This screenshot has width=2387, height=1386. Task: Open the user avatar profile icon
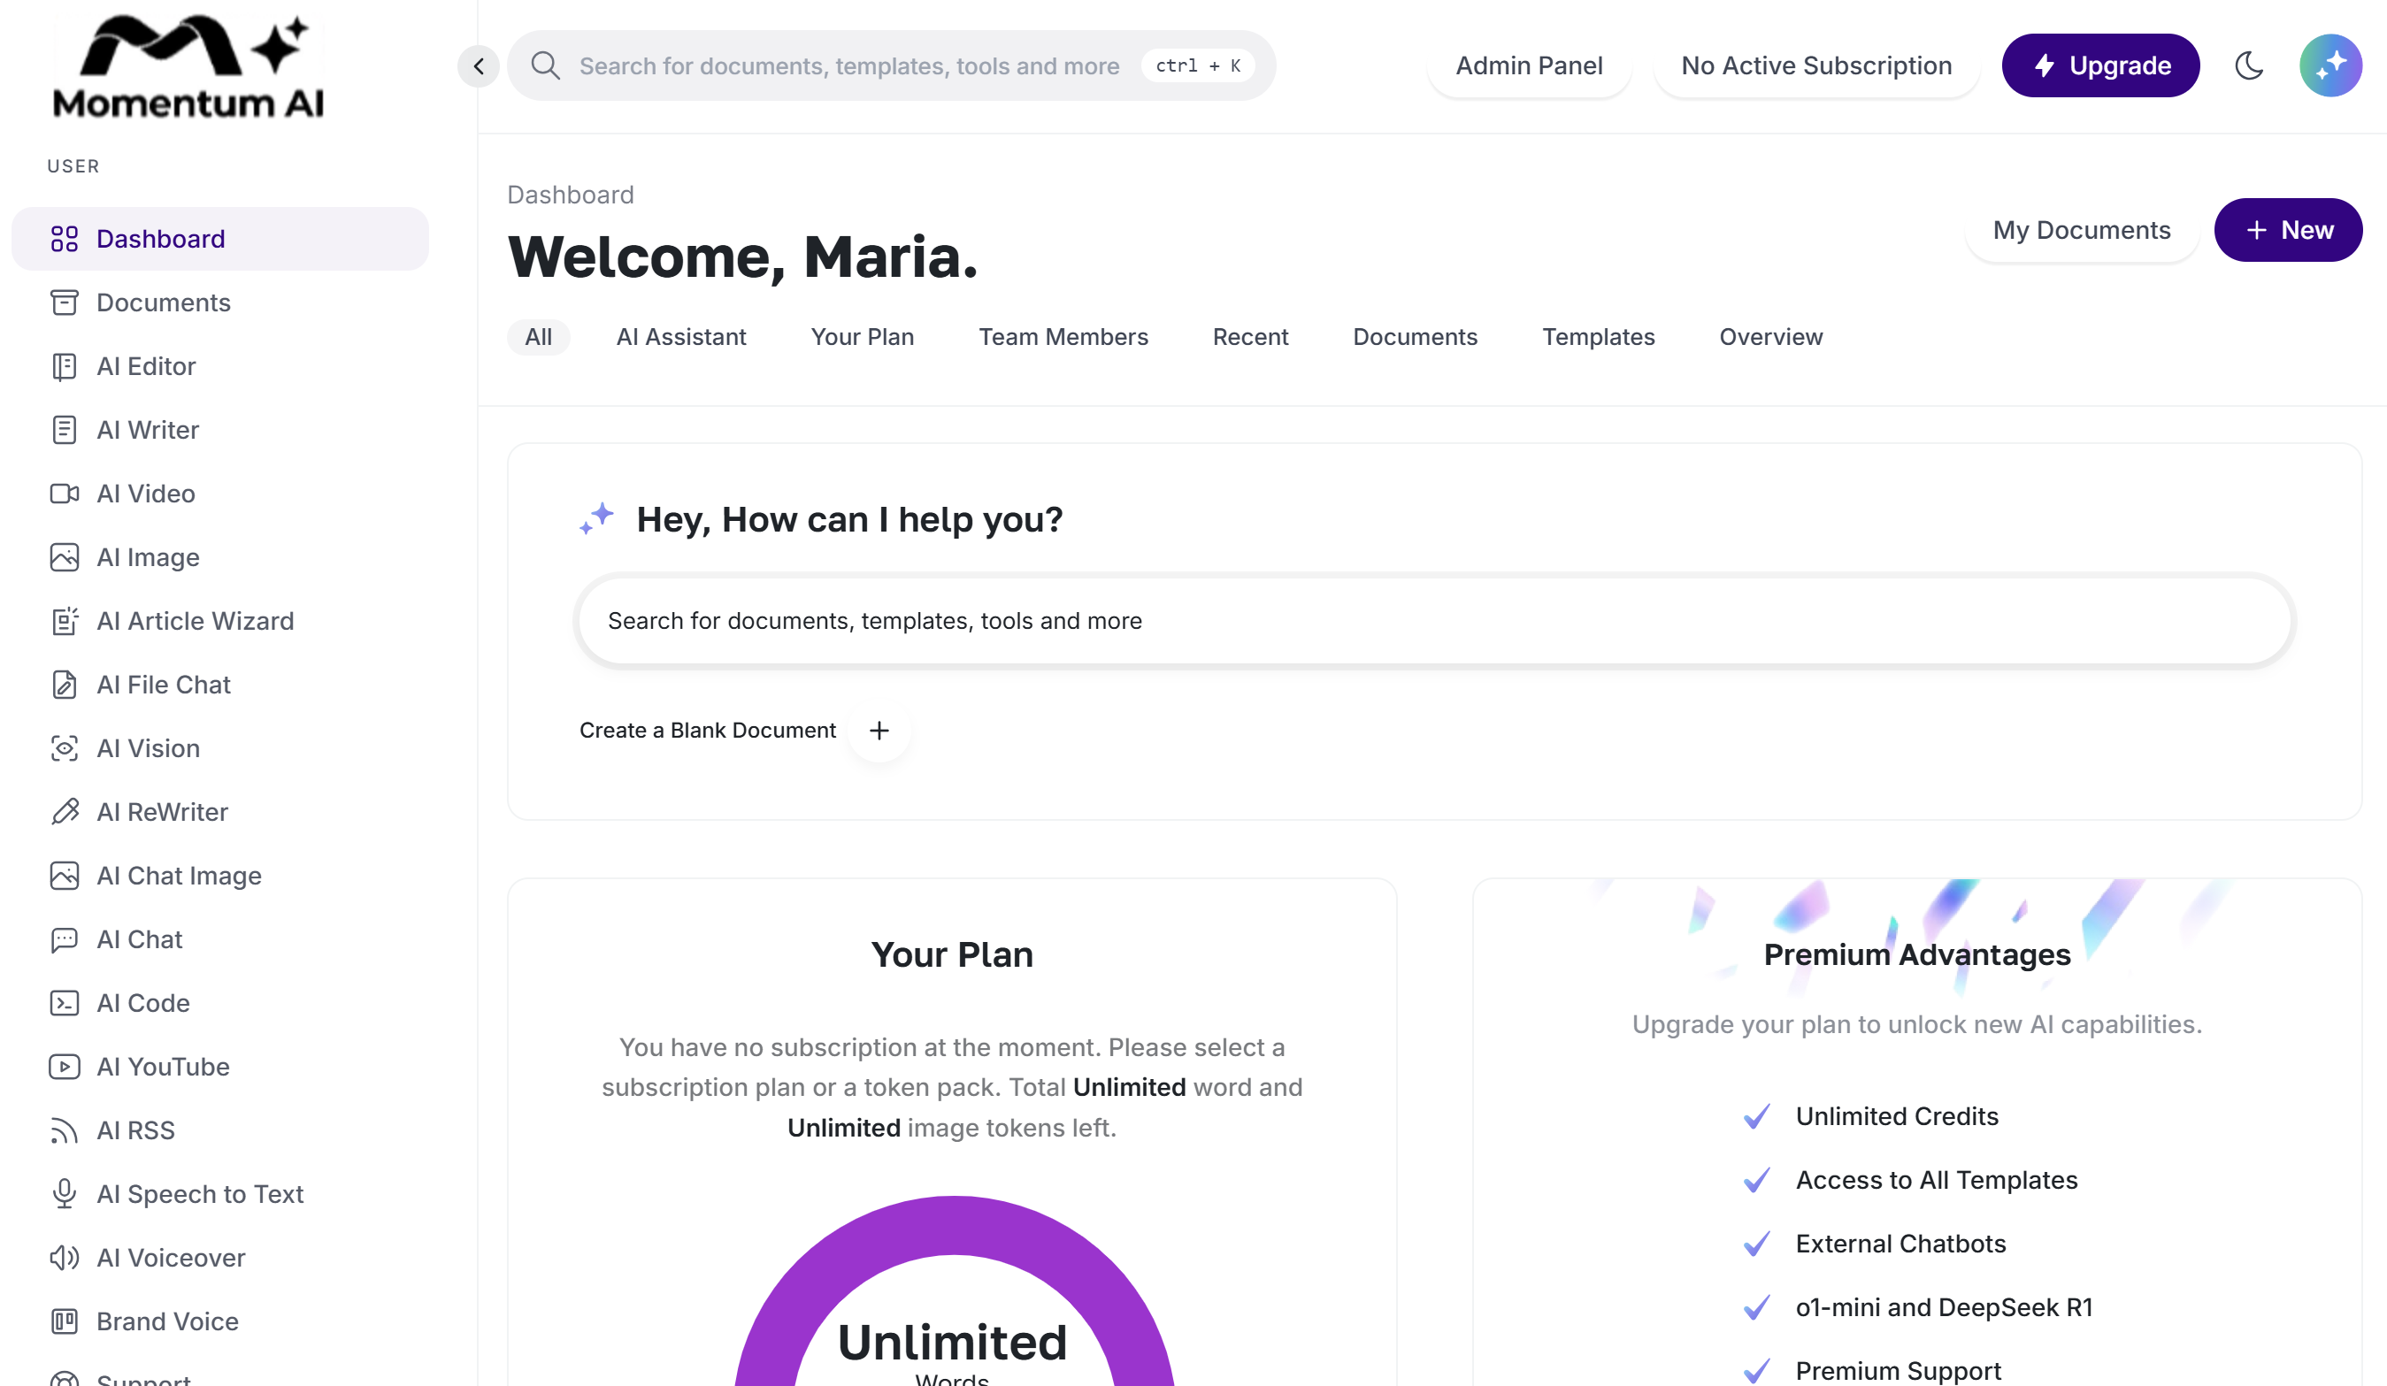click(2329, 65)
